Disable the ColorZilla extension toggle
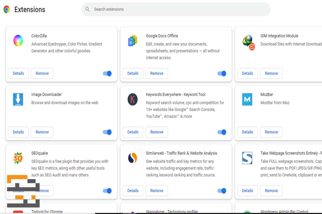The image size is (322, 214). (107, 73)
